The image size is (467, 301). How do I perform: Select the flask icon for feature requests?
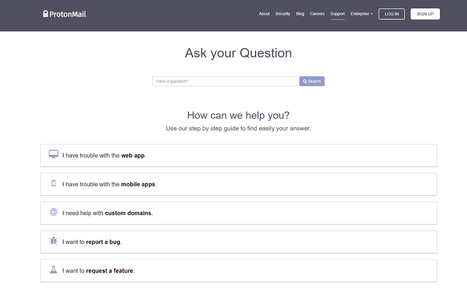coord(53,270)
